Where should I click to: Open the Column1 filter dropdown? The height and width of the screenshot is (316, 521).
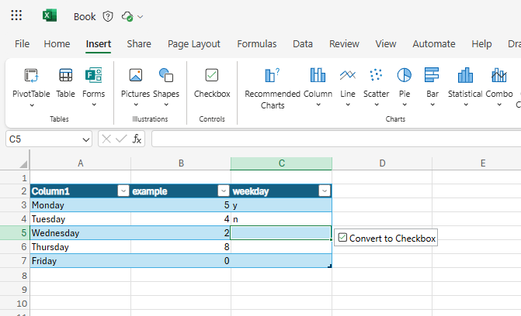pos(123,191)
